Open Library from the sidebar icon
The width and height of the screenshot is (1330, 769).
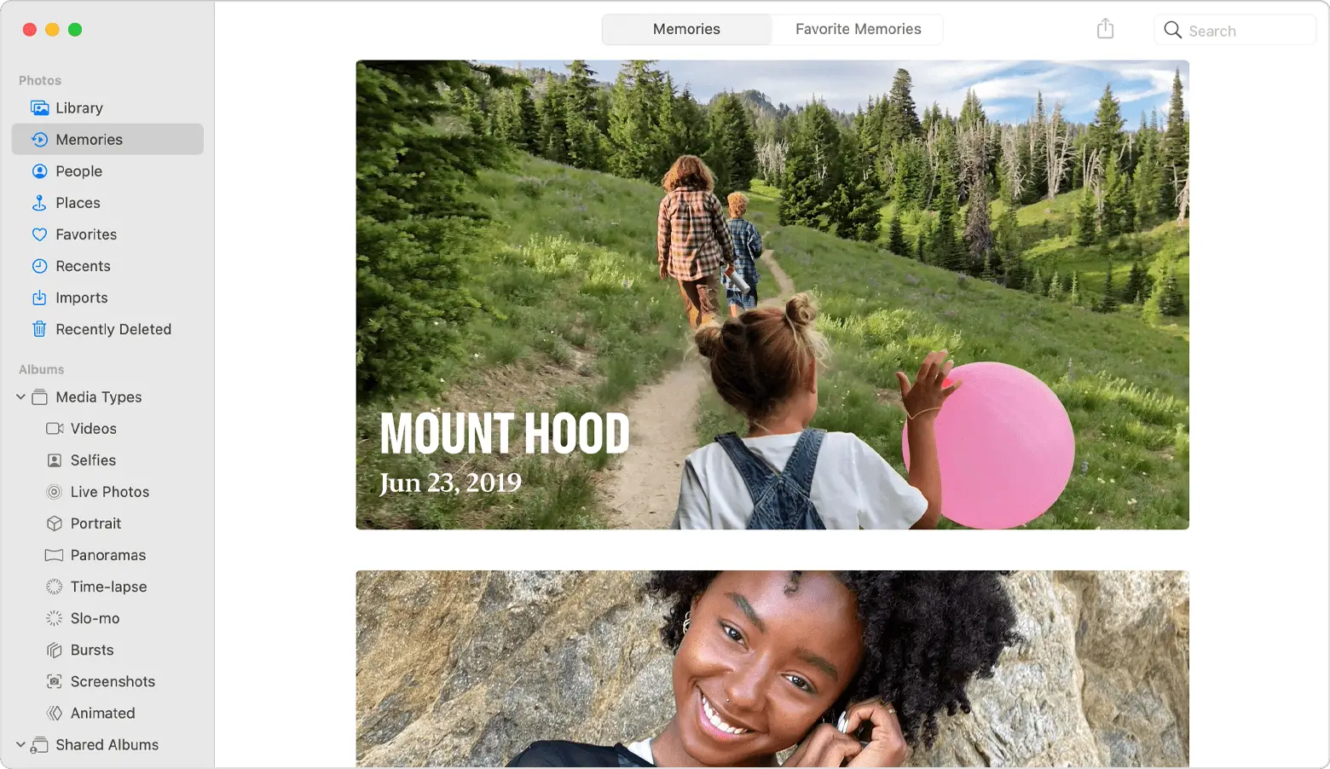coord(39,108)
